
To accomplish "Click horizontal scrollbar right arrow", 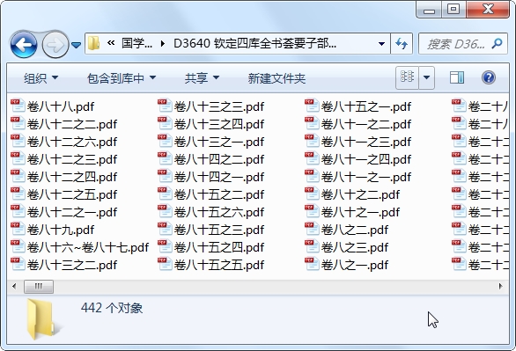I will (501, 286).
